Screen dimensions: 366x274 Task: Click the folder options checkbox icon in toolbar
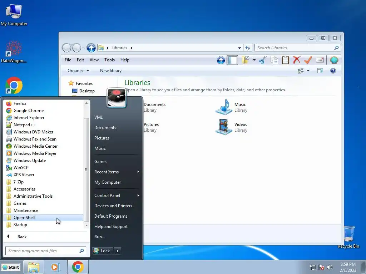click(246, 60)
